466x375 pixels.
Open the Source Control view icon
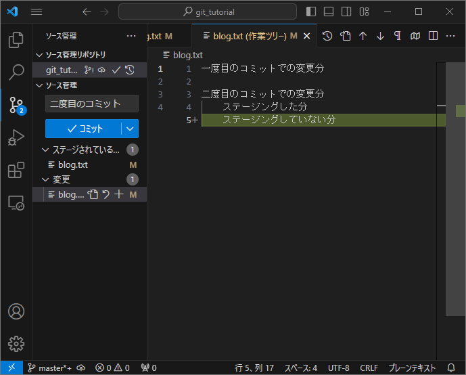[x=16, y=105]
